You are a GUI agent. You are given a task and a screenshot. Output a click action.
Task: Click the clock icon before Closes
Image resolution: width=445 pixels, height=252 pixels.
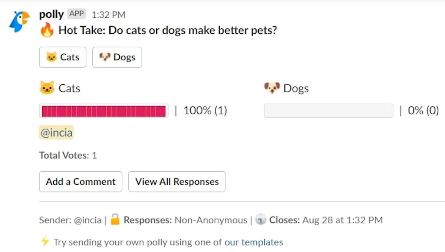261,219
